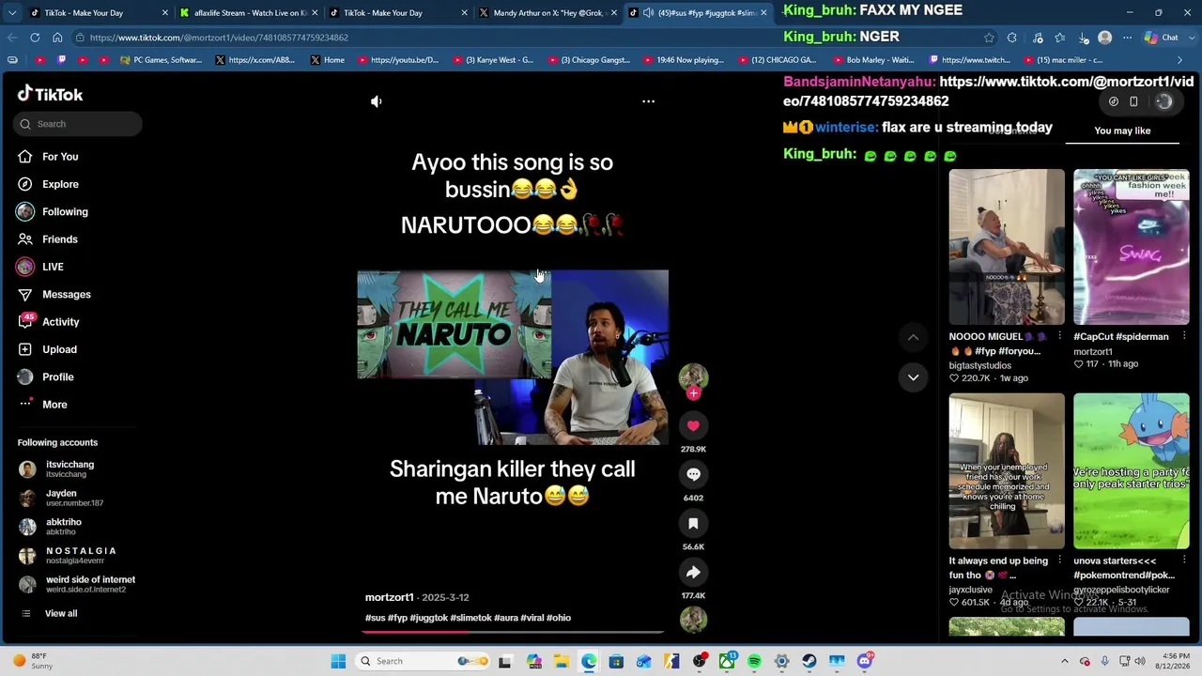Go to the previous video
This screenshot has width=1202, height=676.
(913, 336)
